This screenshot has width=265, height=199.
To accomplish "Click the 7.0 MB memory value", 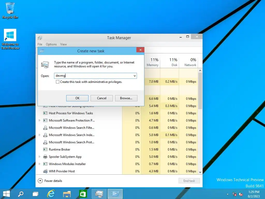I will [154, 82].
